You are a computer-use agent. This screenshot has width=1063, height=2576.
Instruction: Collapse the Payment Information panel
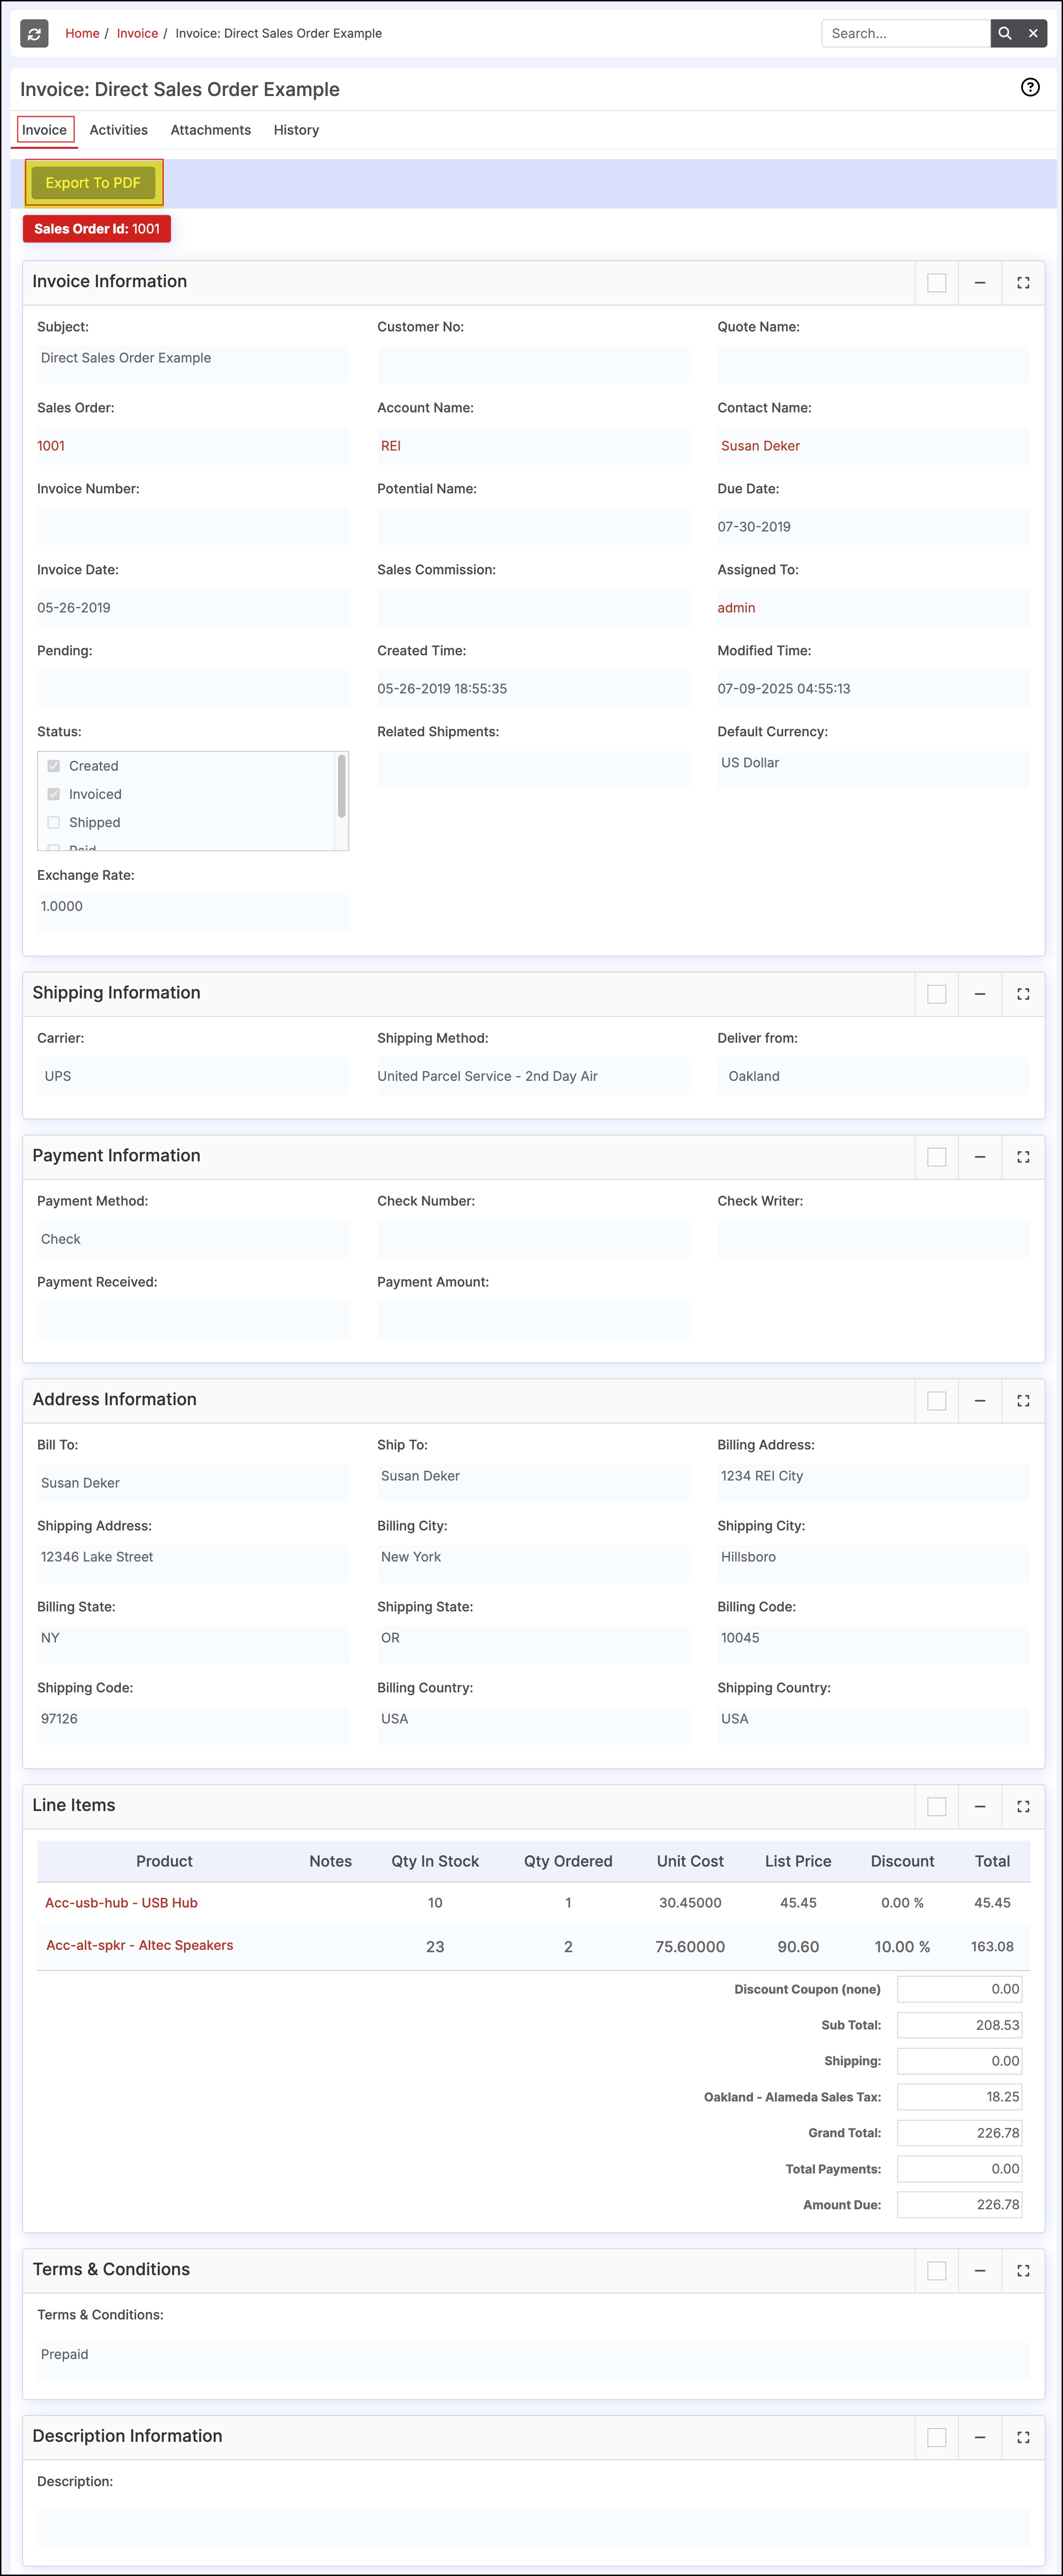pos(979,1157)
